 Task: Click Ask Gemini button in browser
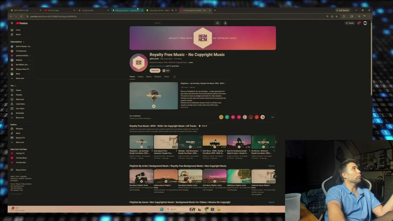click(343, 10)
